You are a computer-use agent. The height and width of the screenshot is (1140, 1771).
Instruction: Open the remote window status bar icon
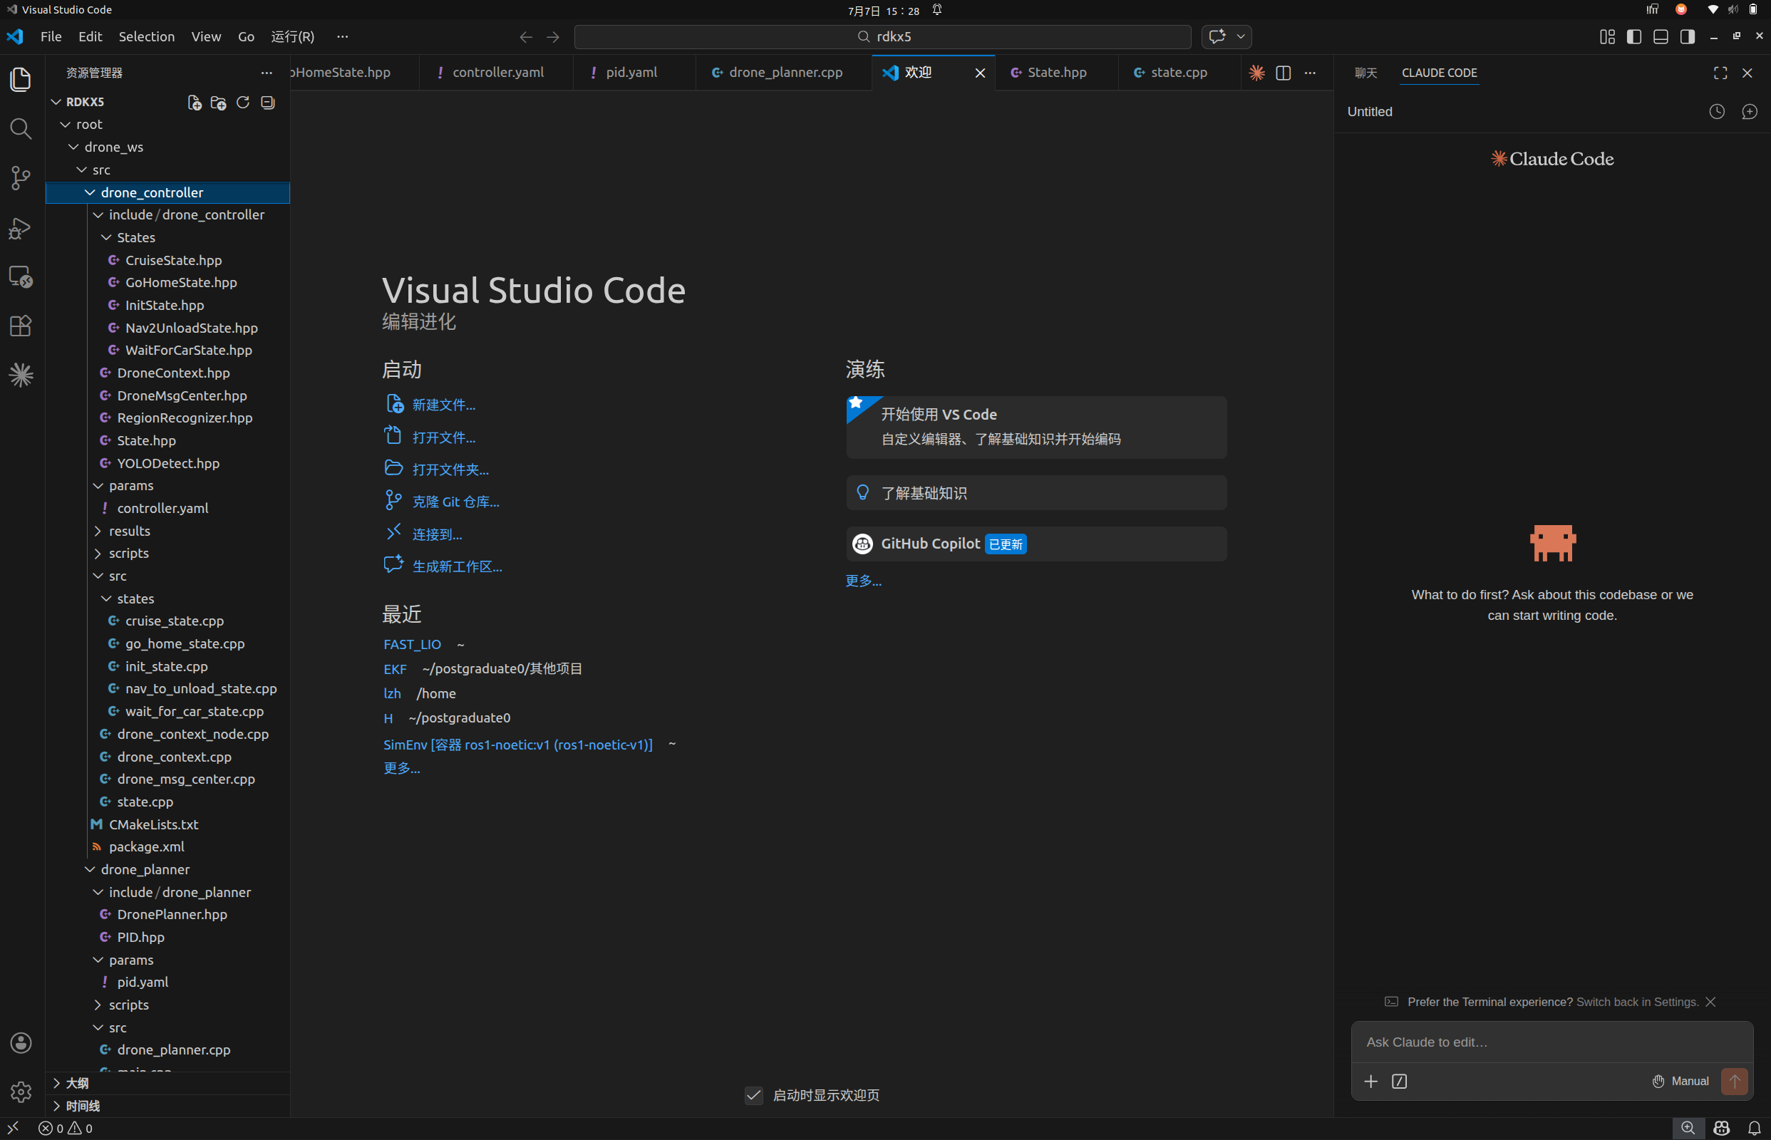(x=14, y=1128)
